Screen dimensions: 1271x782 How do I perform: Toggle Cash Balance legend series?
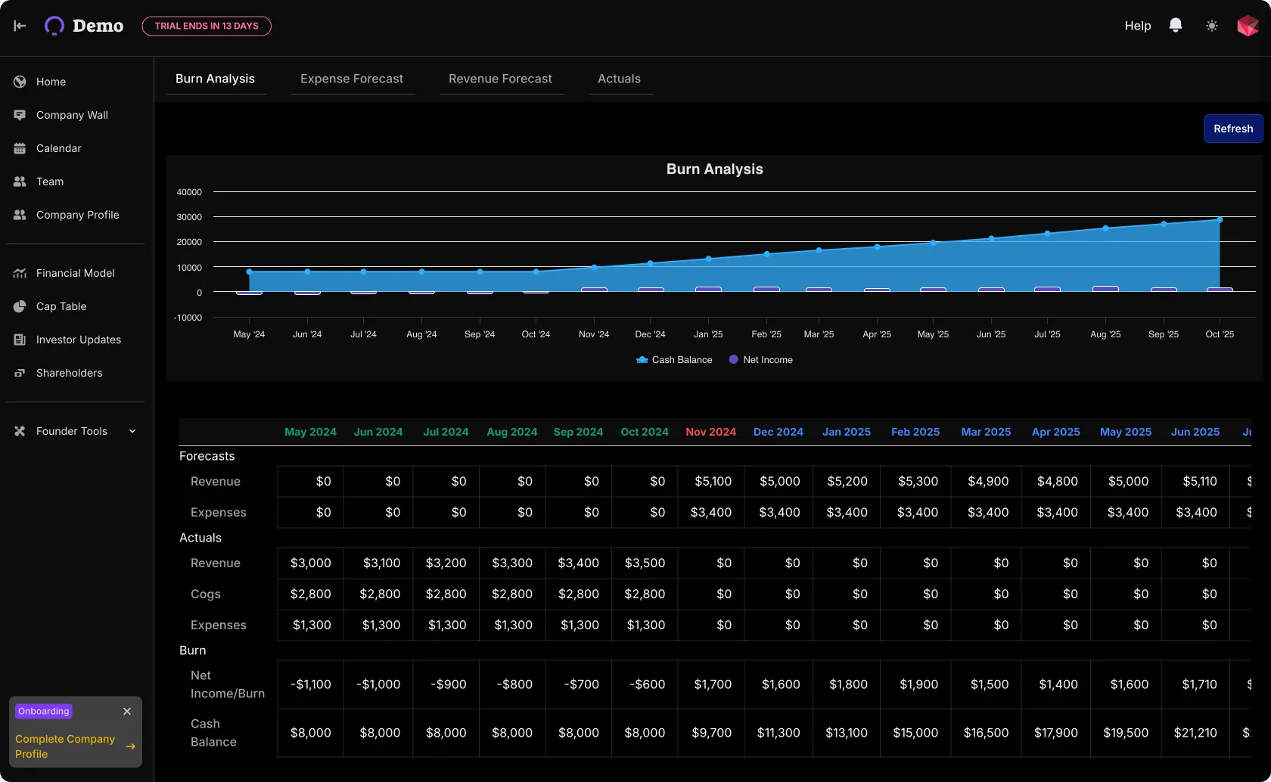tap(674, 360)
